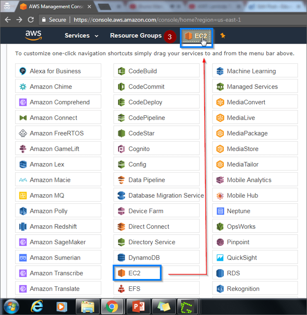
Task: Click the Amazon Connect icon
Action: 23,118
